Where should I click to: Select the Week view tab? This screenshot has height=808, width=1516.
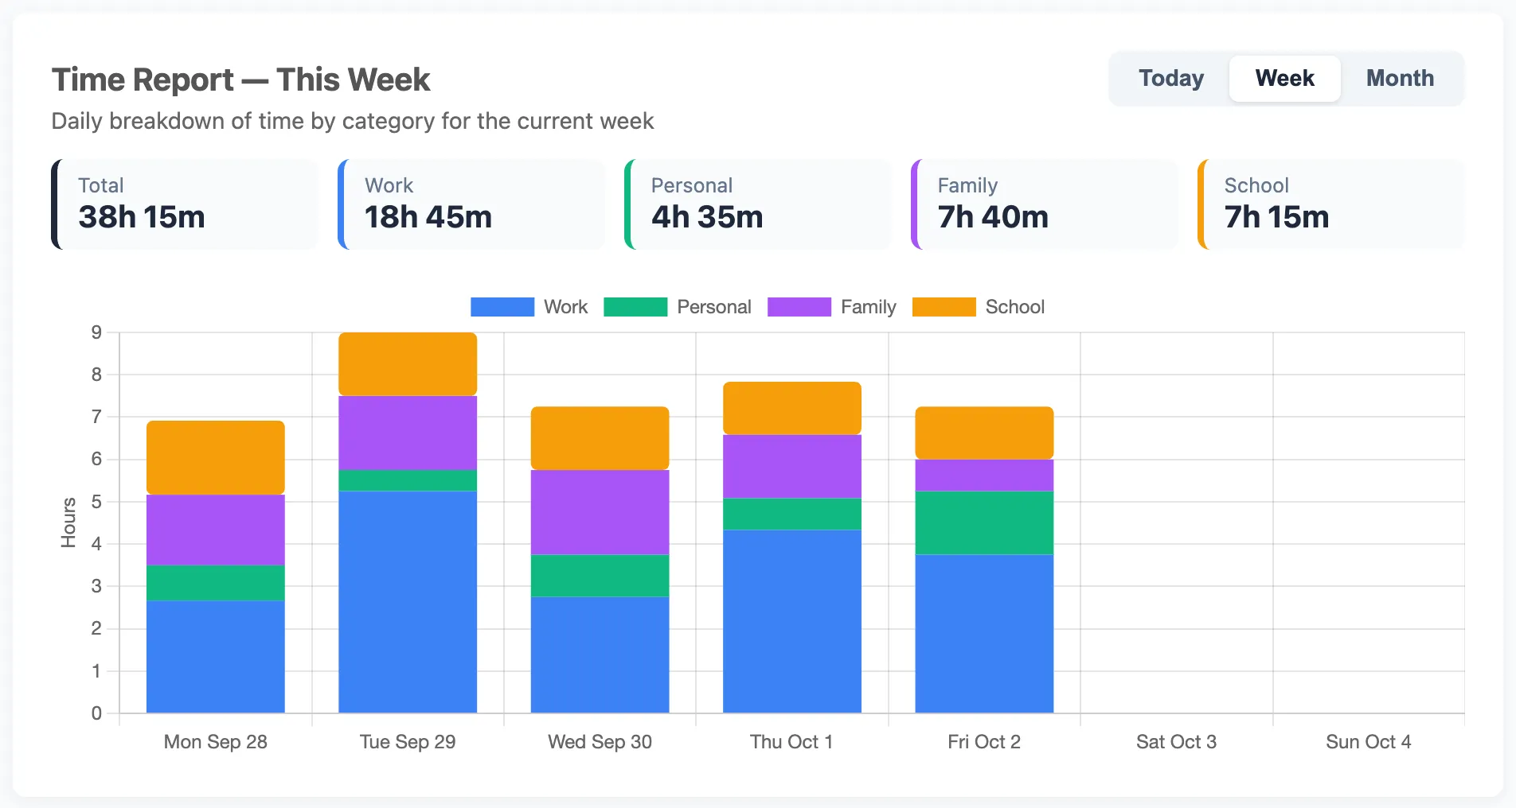point(1284,79)
